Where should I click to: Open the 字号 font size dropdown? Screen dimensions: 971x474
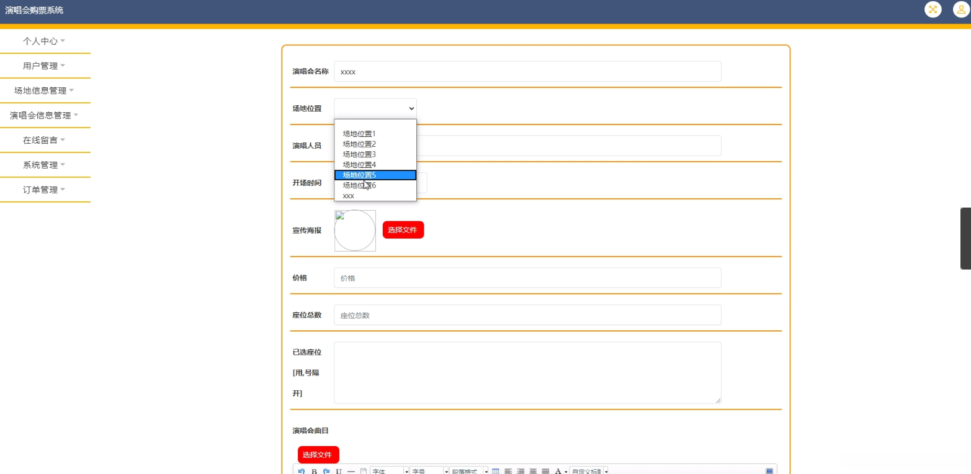[429, 472]
